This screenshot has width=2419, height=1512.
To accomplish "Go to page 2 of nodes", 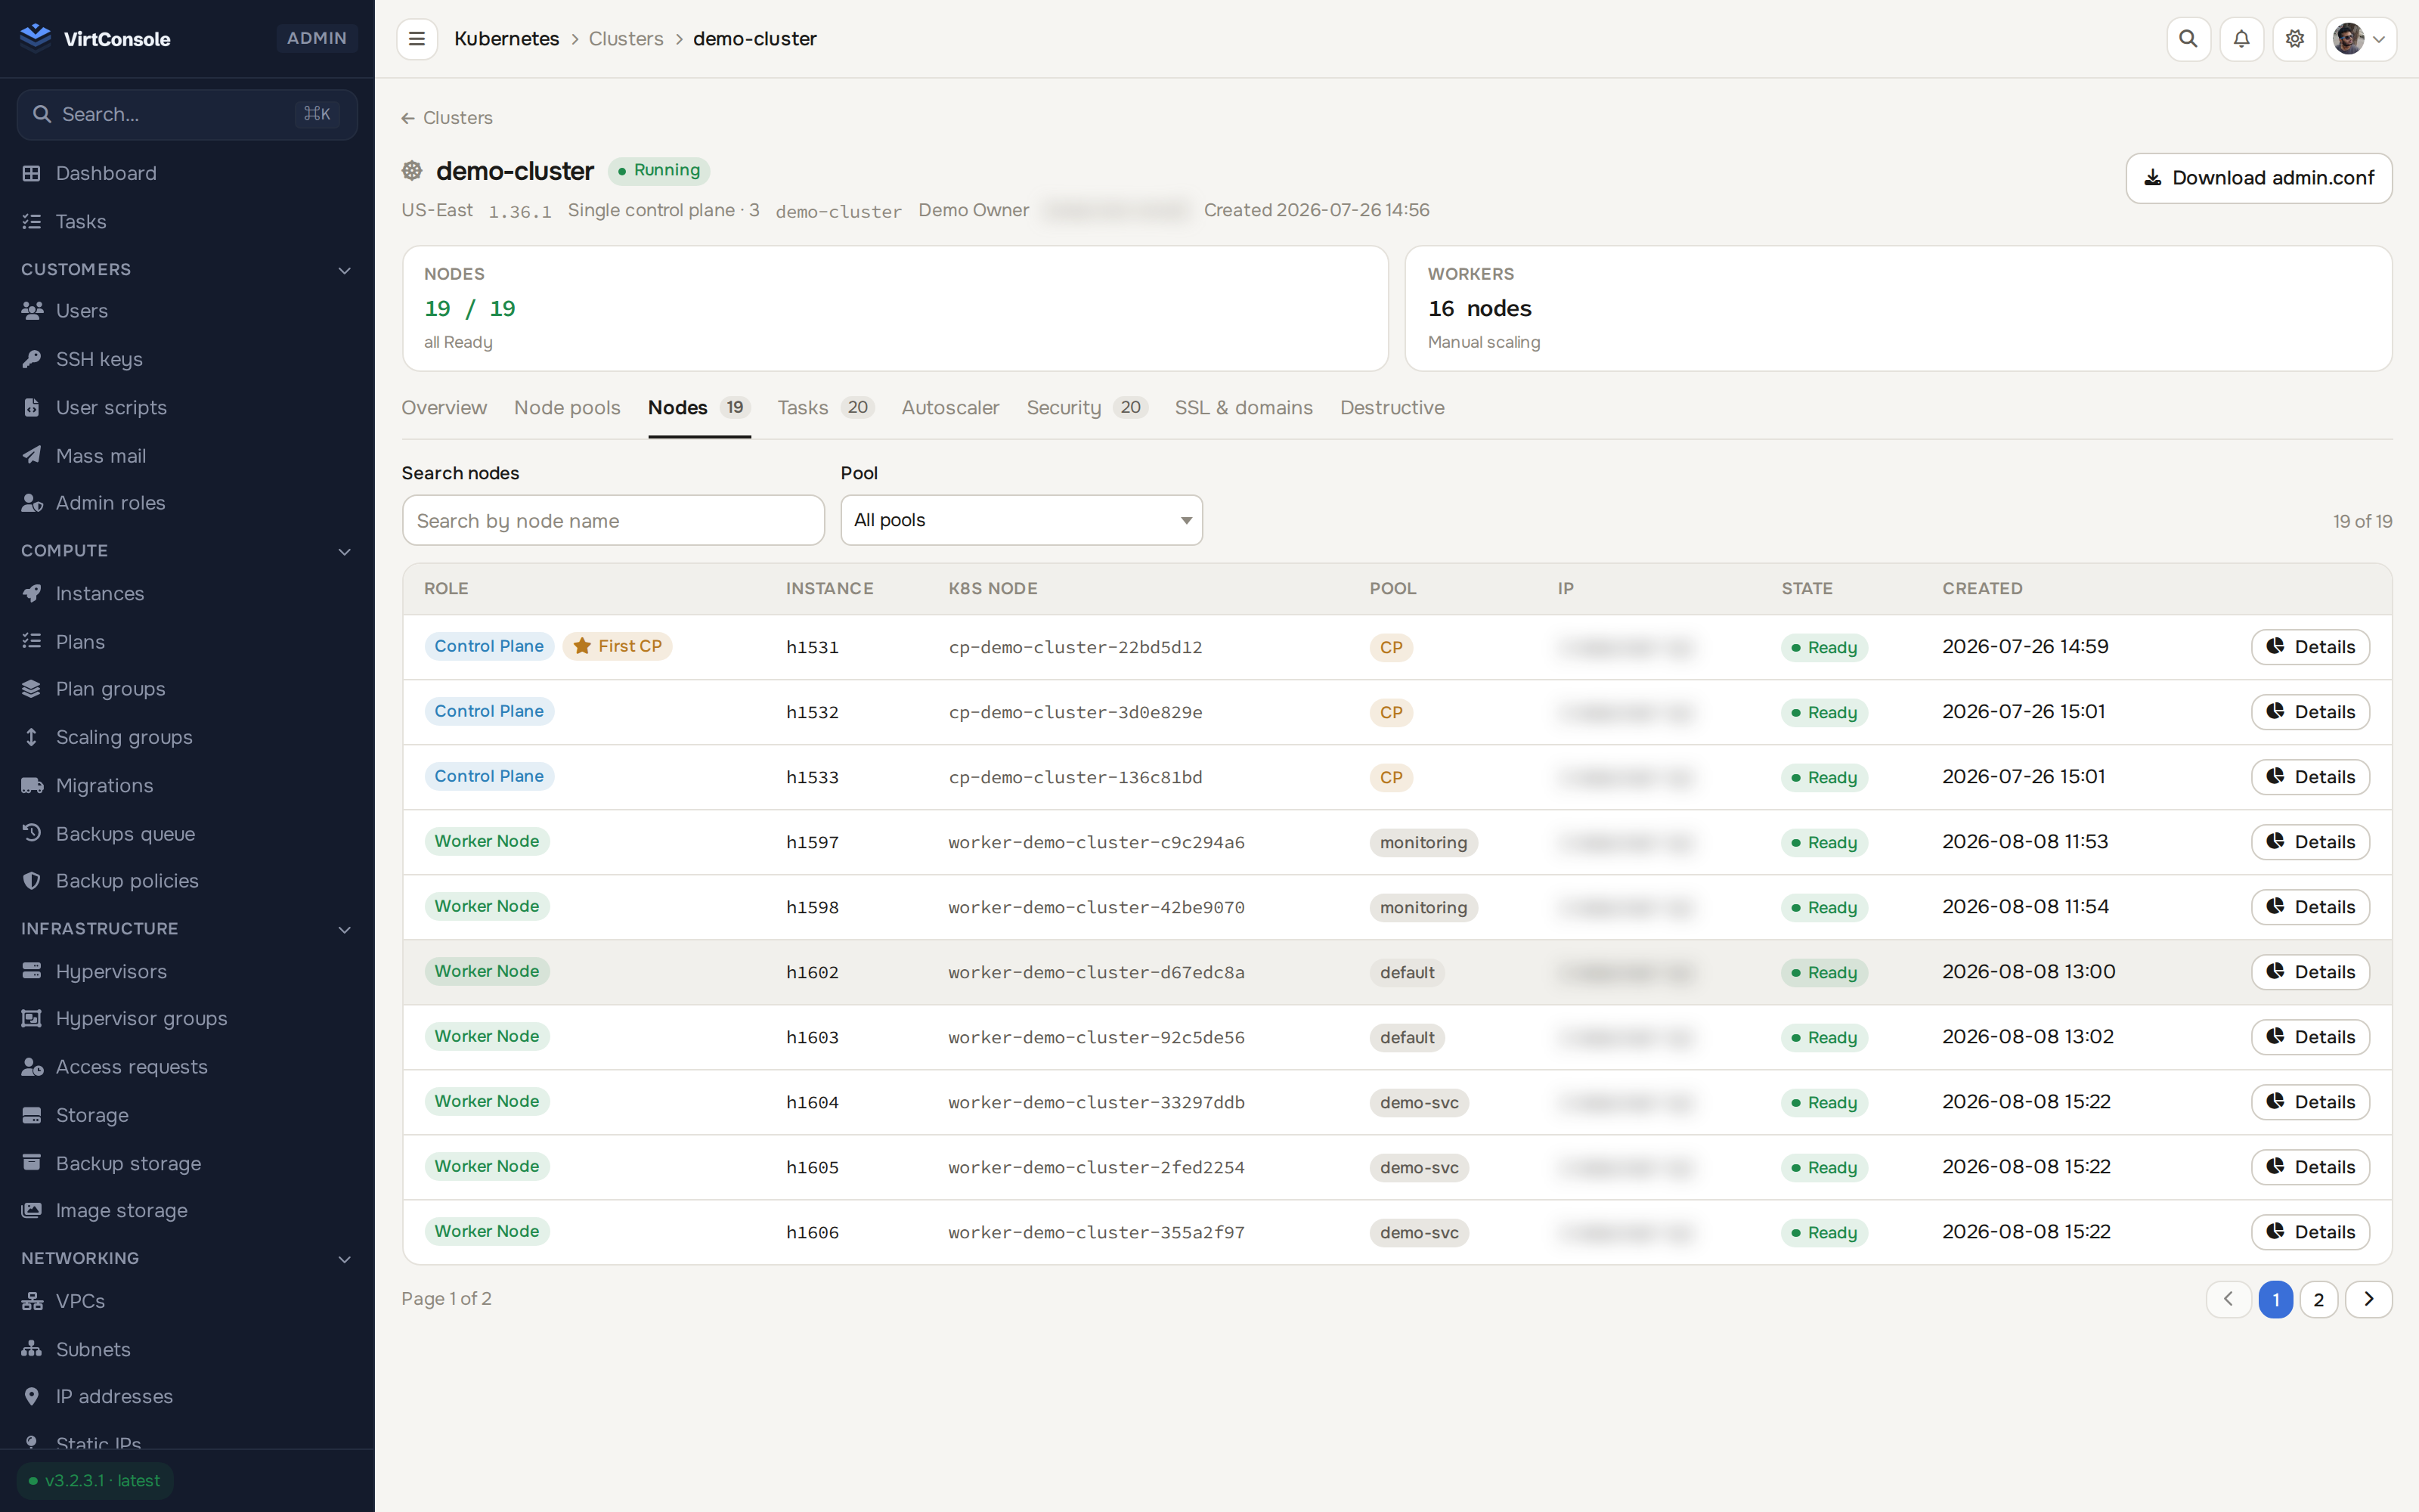I will [2319, 1300].
